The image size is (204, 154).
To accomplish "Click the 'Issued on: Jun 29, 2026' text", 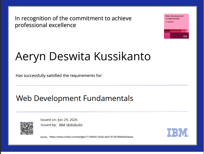I will (x=59, y=120).
